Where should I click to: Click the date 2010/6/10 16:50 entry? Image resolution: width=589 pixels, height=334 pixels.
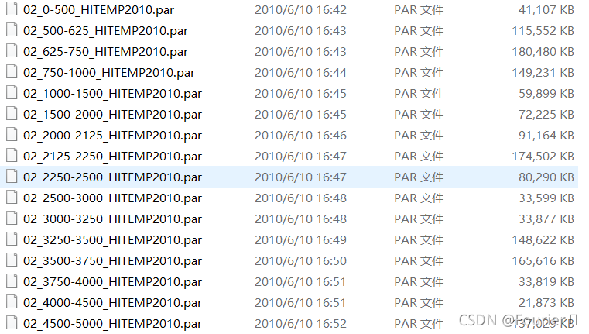300,260
